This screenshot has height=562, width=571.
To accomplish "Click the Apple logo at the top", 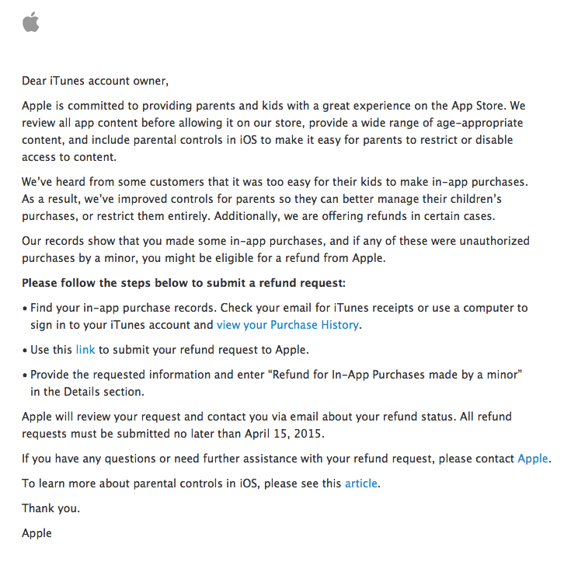I will [x=31, y=22].
